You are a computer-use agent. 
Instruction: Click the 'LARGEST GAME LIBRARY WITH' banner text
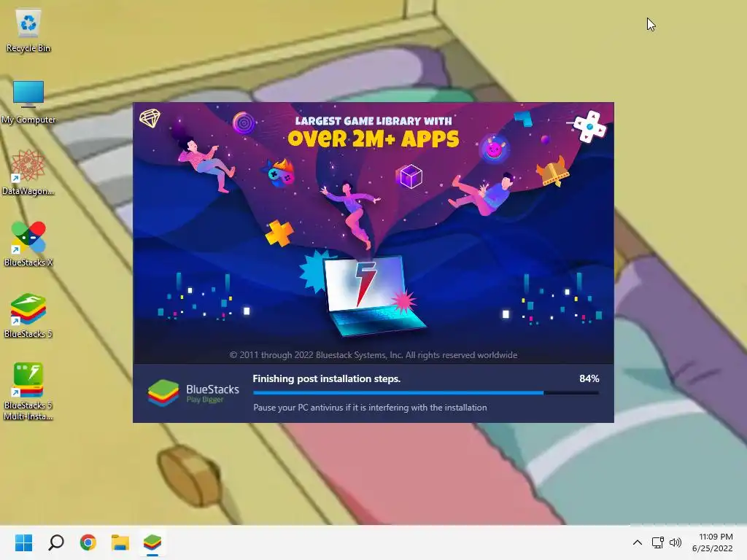(373, 121)
